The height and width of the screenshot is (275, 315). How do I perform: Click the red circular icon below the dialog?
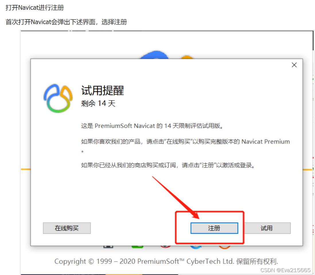coord(165,247)
